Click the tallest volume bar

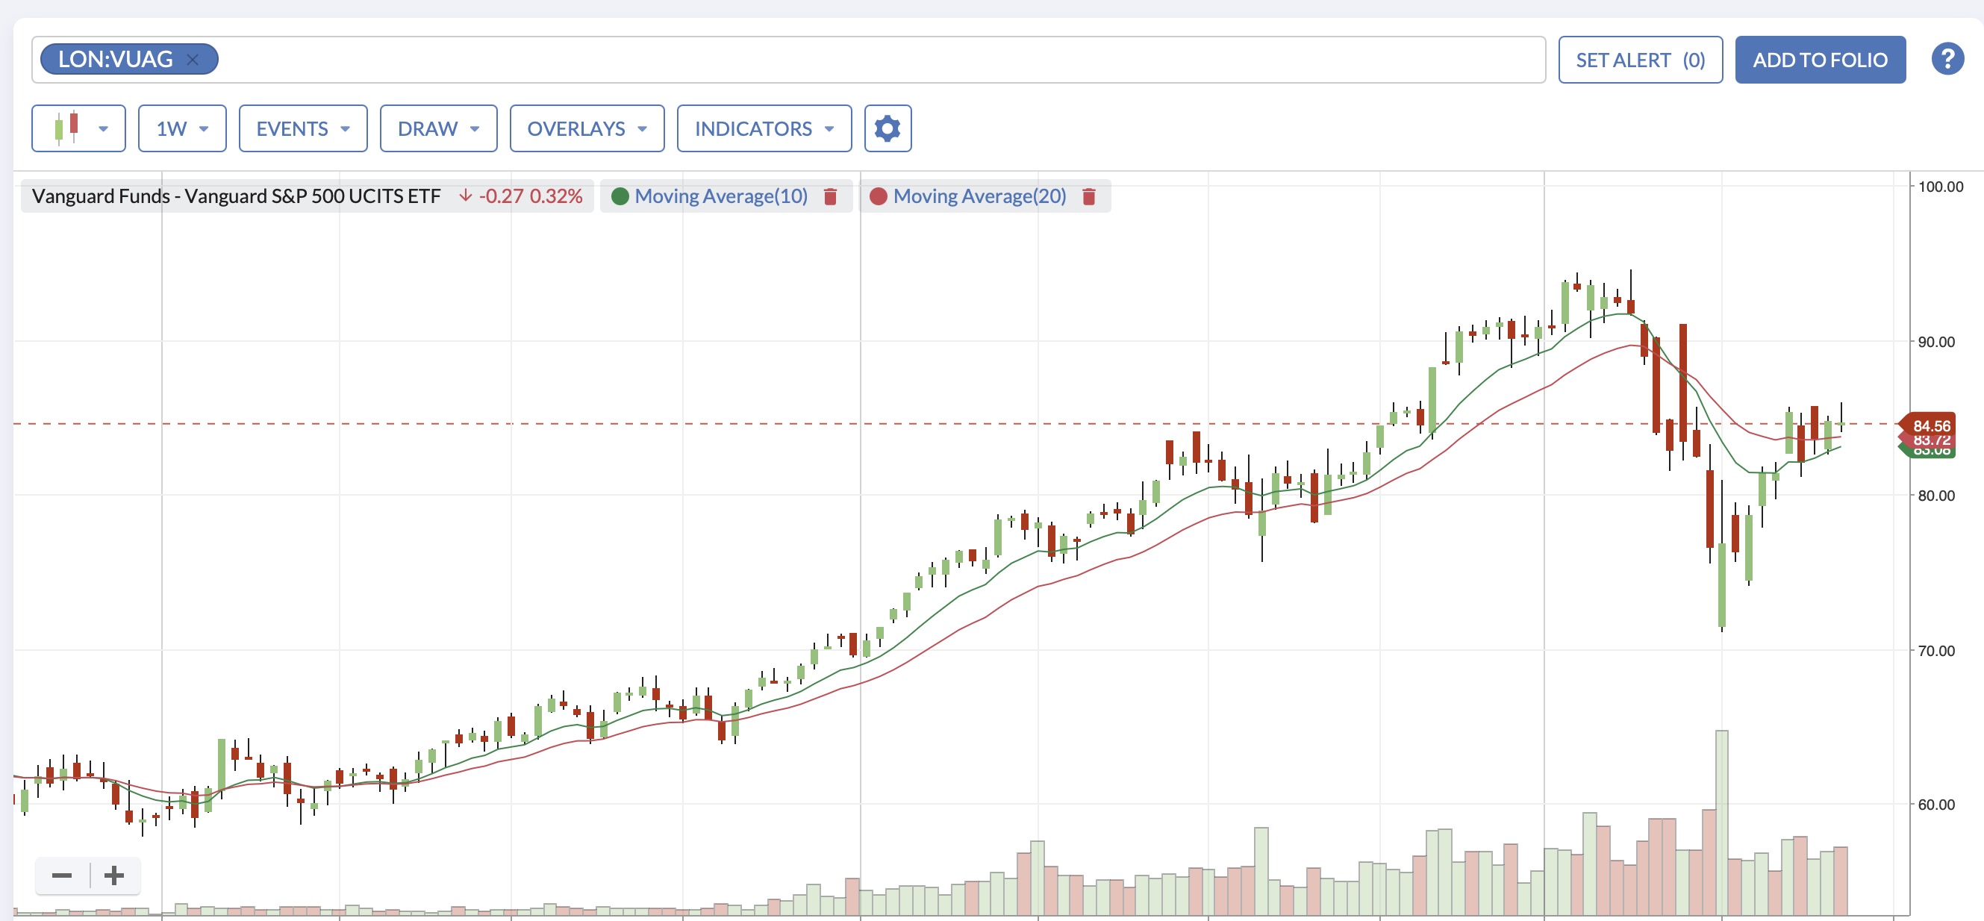click(x=1721, y=822)
